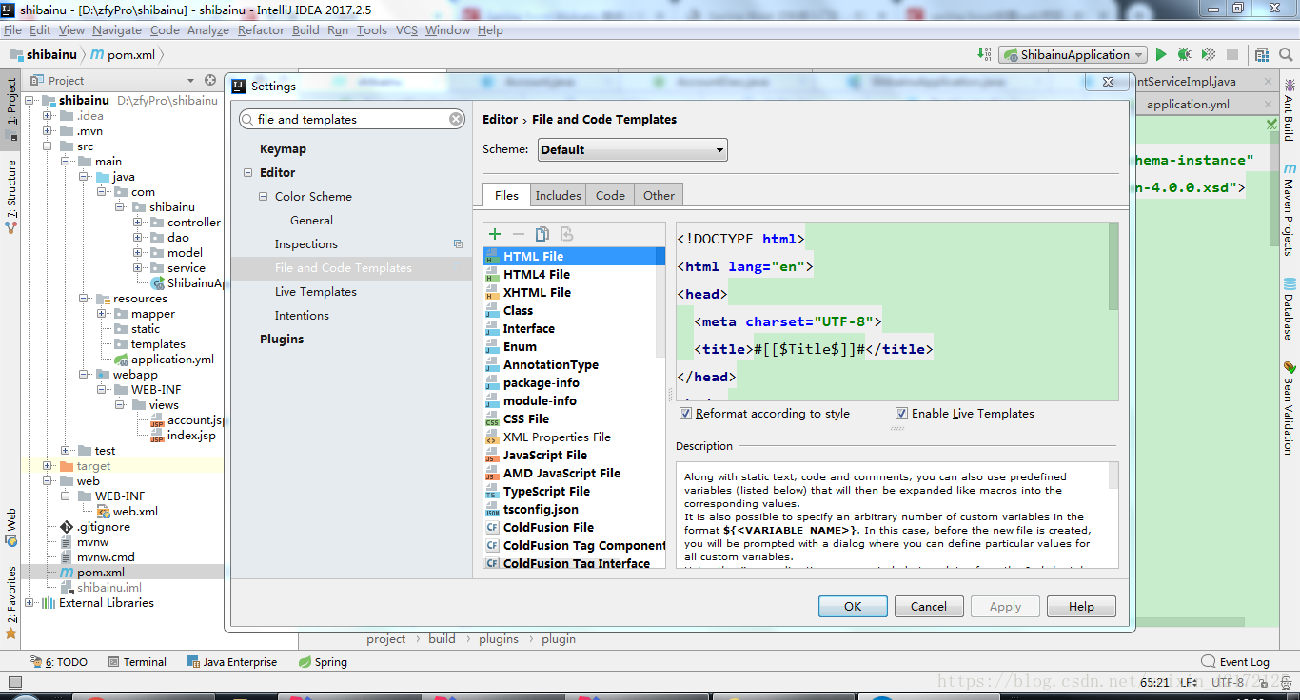Viewport: 1300px width, 700px height.
Task: Switch to the Other tab
Action: tap(659, 195)
